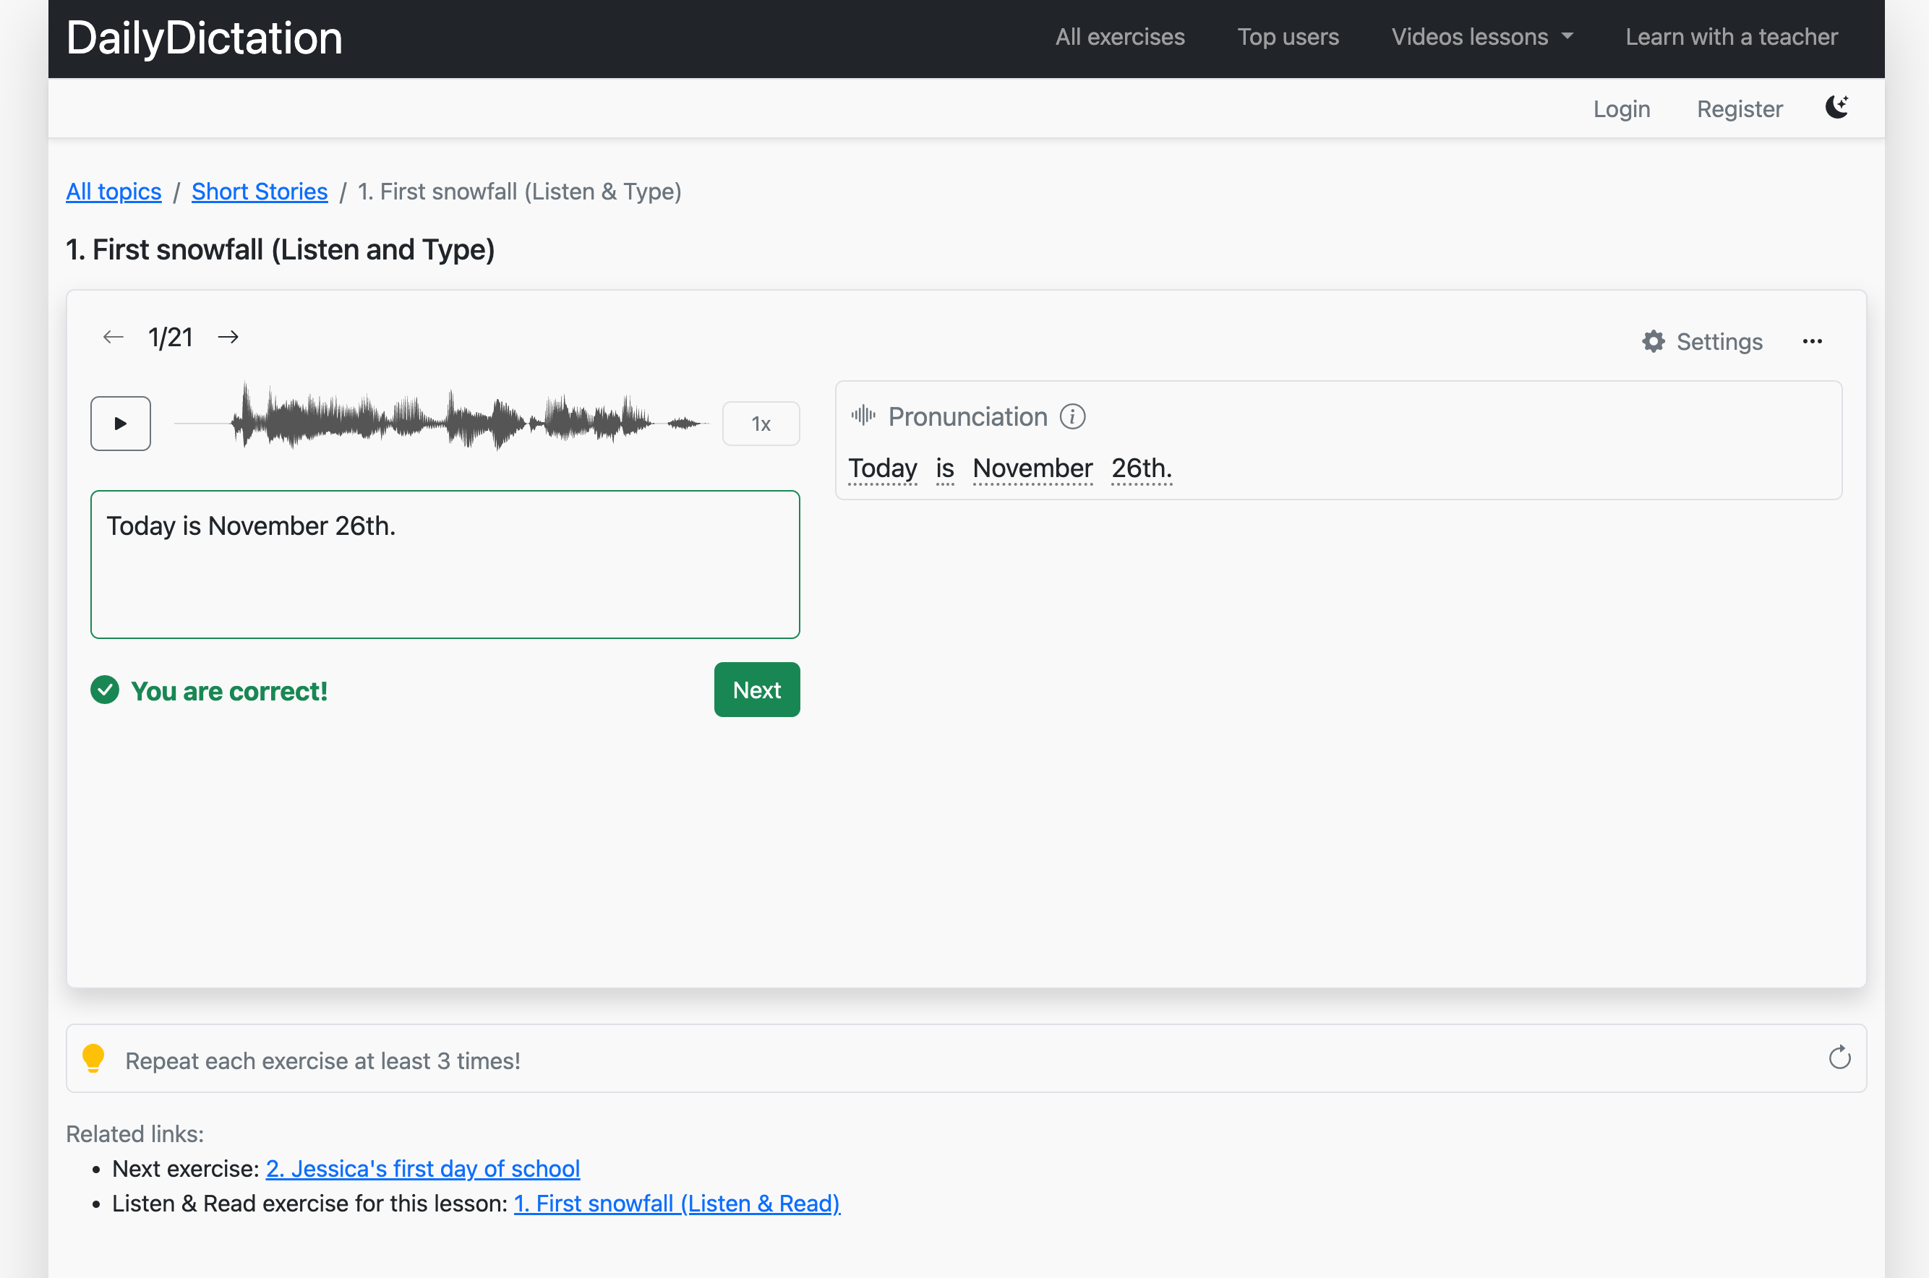Toggle dark mode moon icon
This screenshot has height=1278, width=1929.
click(1836, 107)
